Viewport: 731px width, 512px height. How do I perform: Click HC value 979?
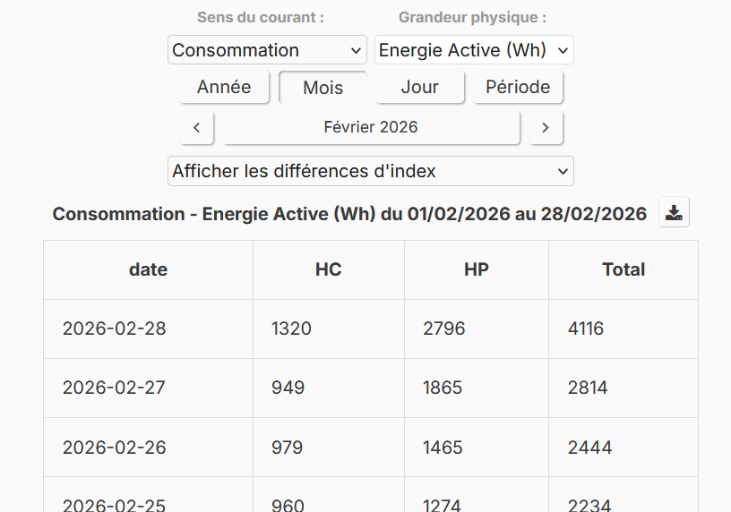click(x=287, y=447)
